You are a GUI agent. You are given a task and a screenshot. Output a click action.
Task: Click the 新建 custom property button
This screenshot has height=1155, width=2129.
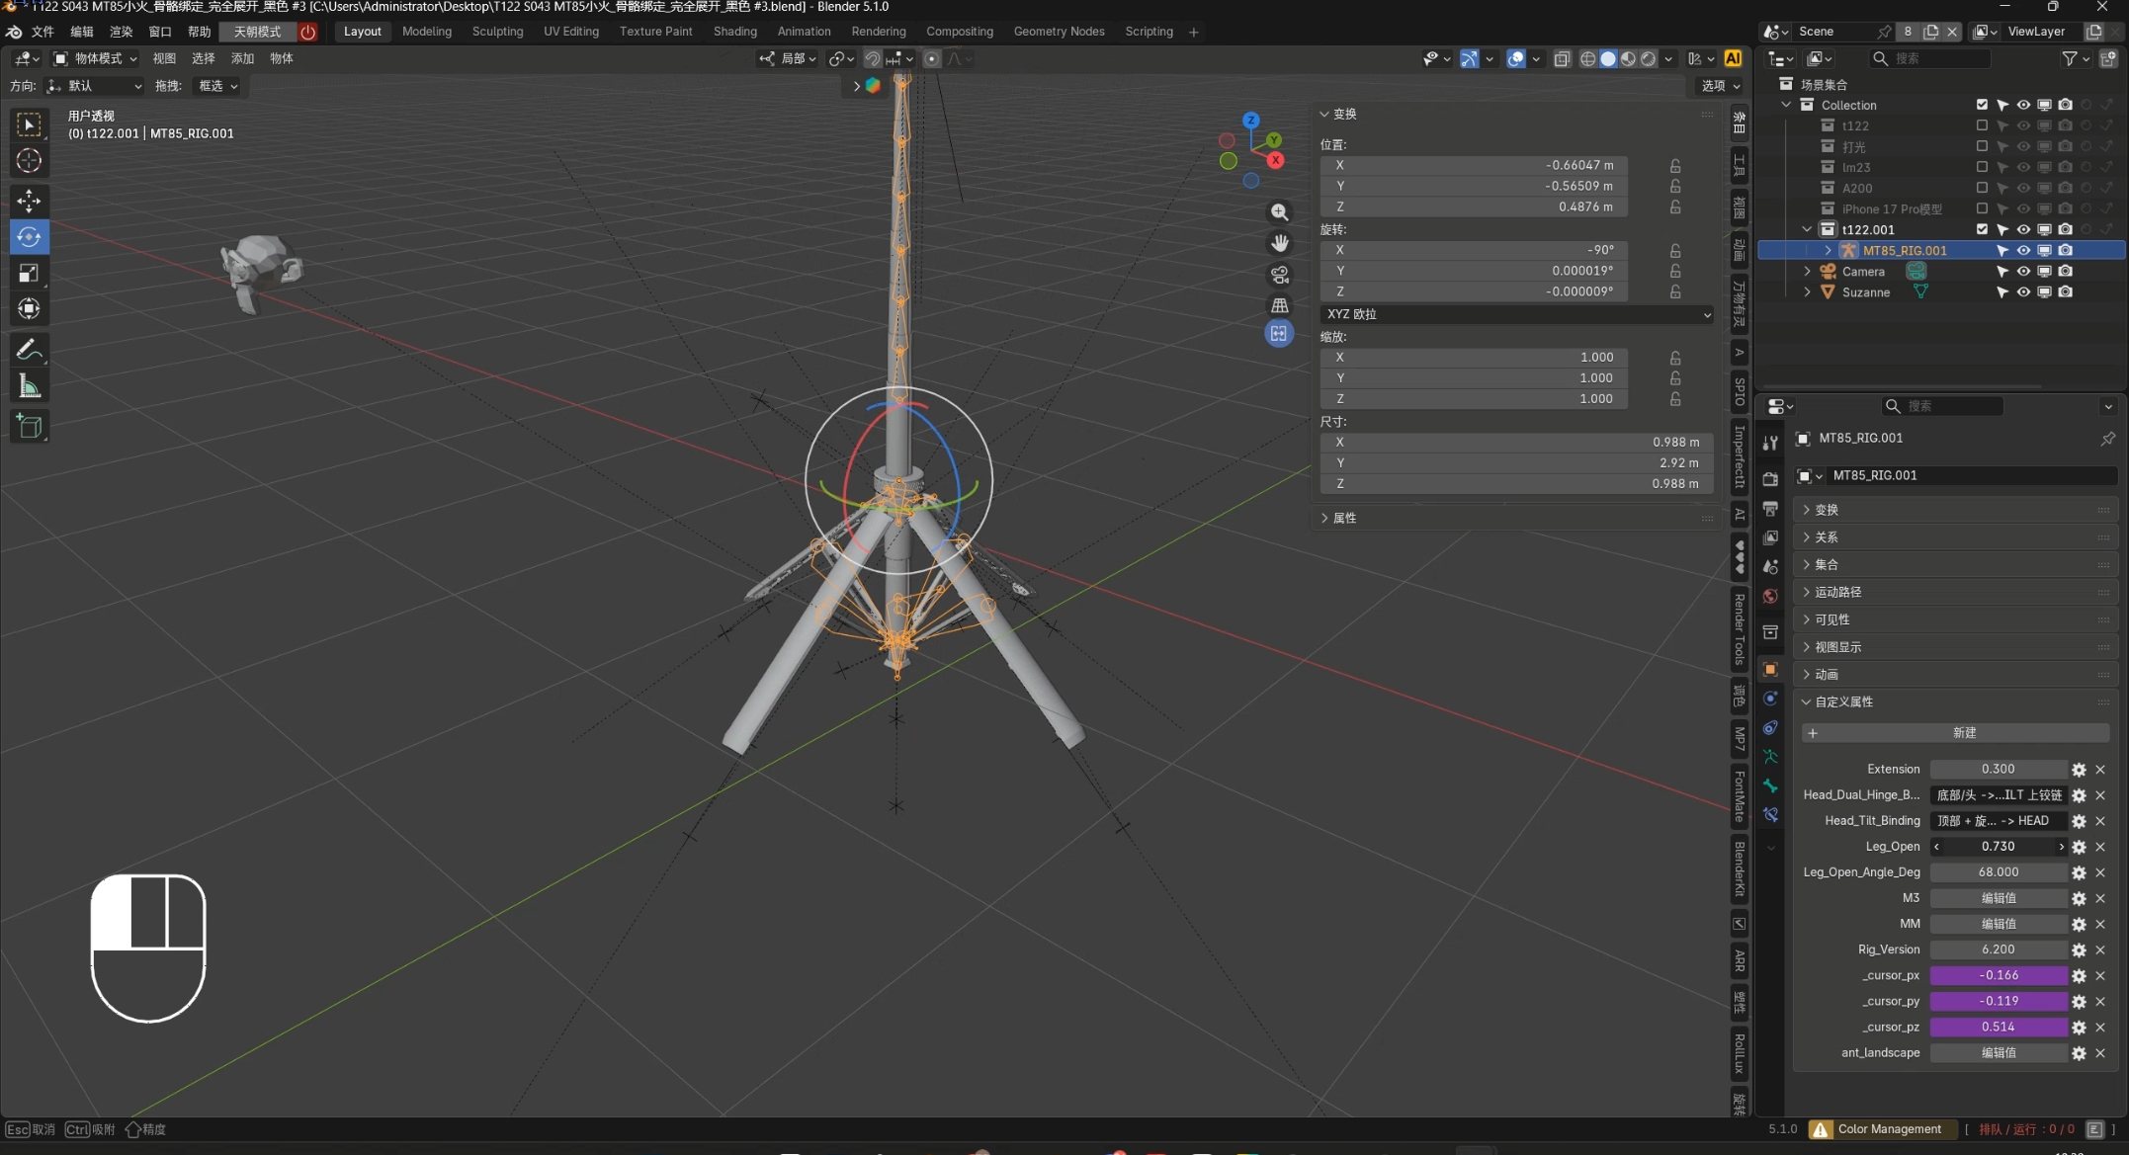[x=1955, y=733]
